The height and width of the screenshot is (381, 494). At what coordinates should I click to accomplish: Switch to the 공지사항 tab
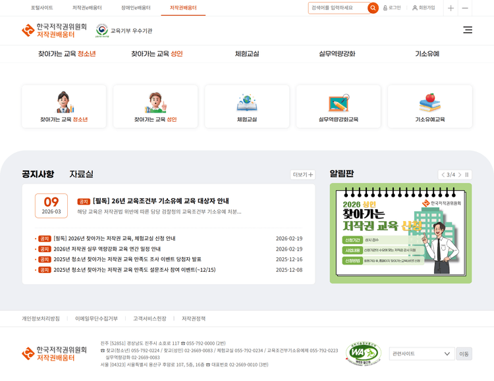click(38, 174)
